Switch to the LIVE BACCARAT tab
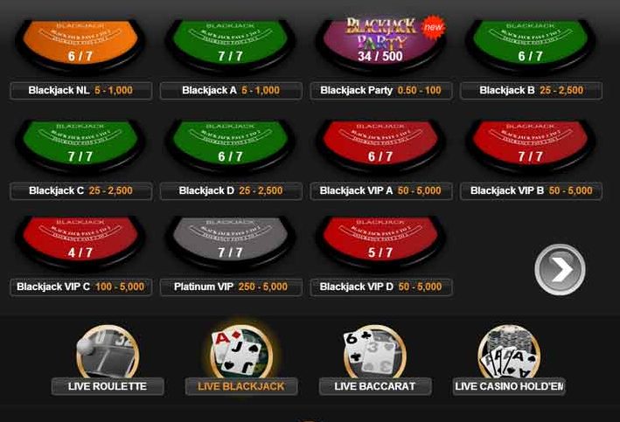 375,386
